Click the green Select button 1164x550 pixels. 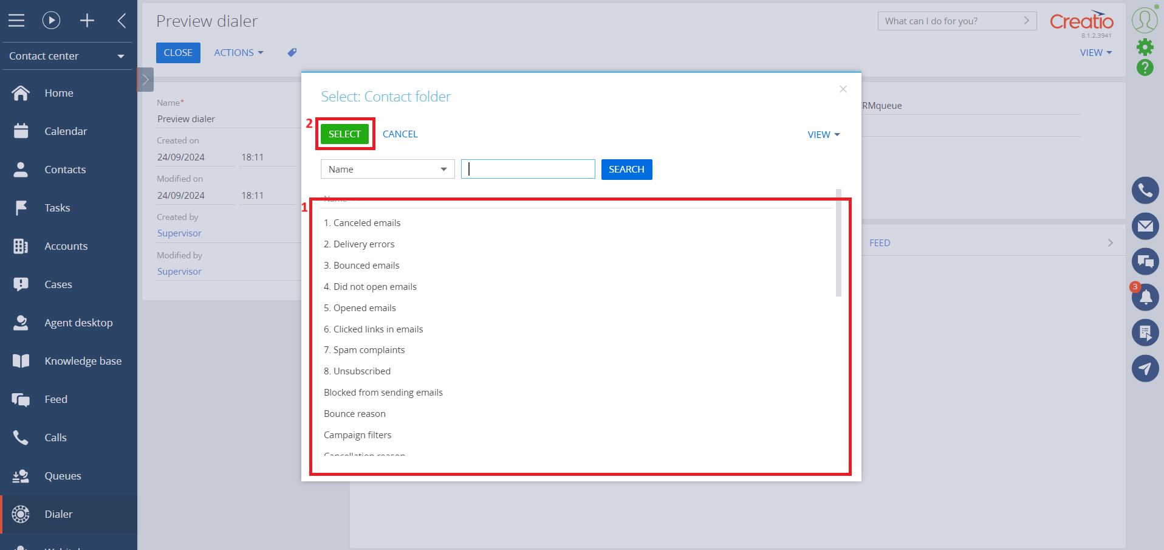[344, 134]
